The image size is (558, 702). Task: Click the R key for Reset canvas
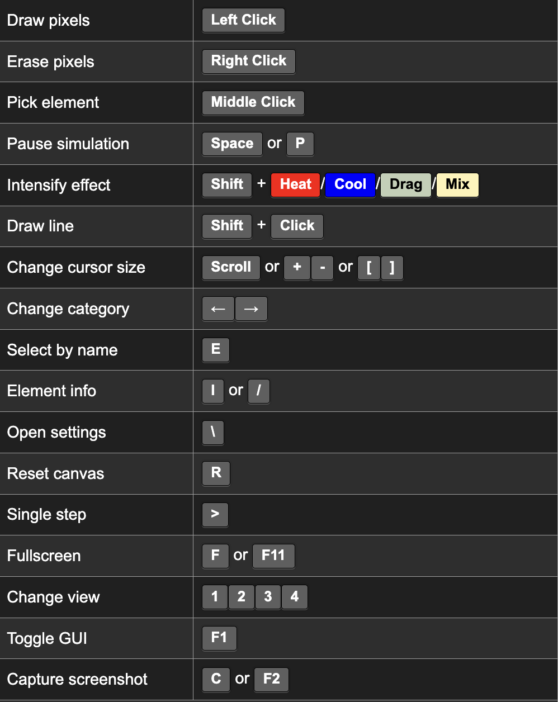pyautogui.click(x=216, y=473)
